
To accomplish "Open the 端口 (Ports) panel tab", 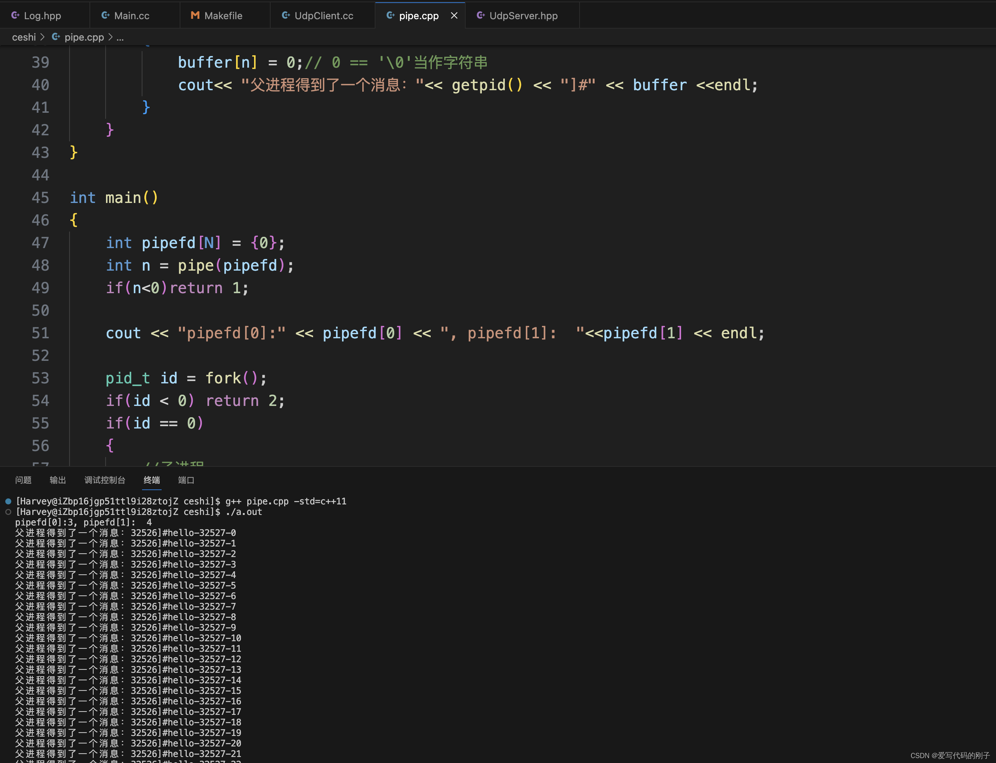I will point(186,480).
